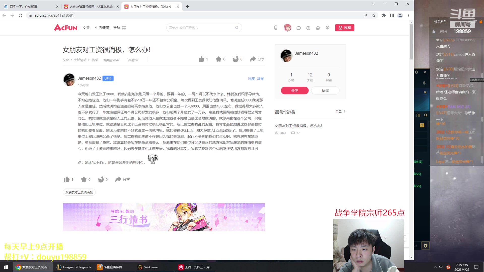Open the chat messages icon in AcFun header

(298, 28)
